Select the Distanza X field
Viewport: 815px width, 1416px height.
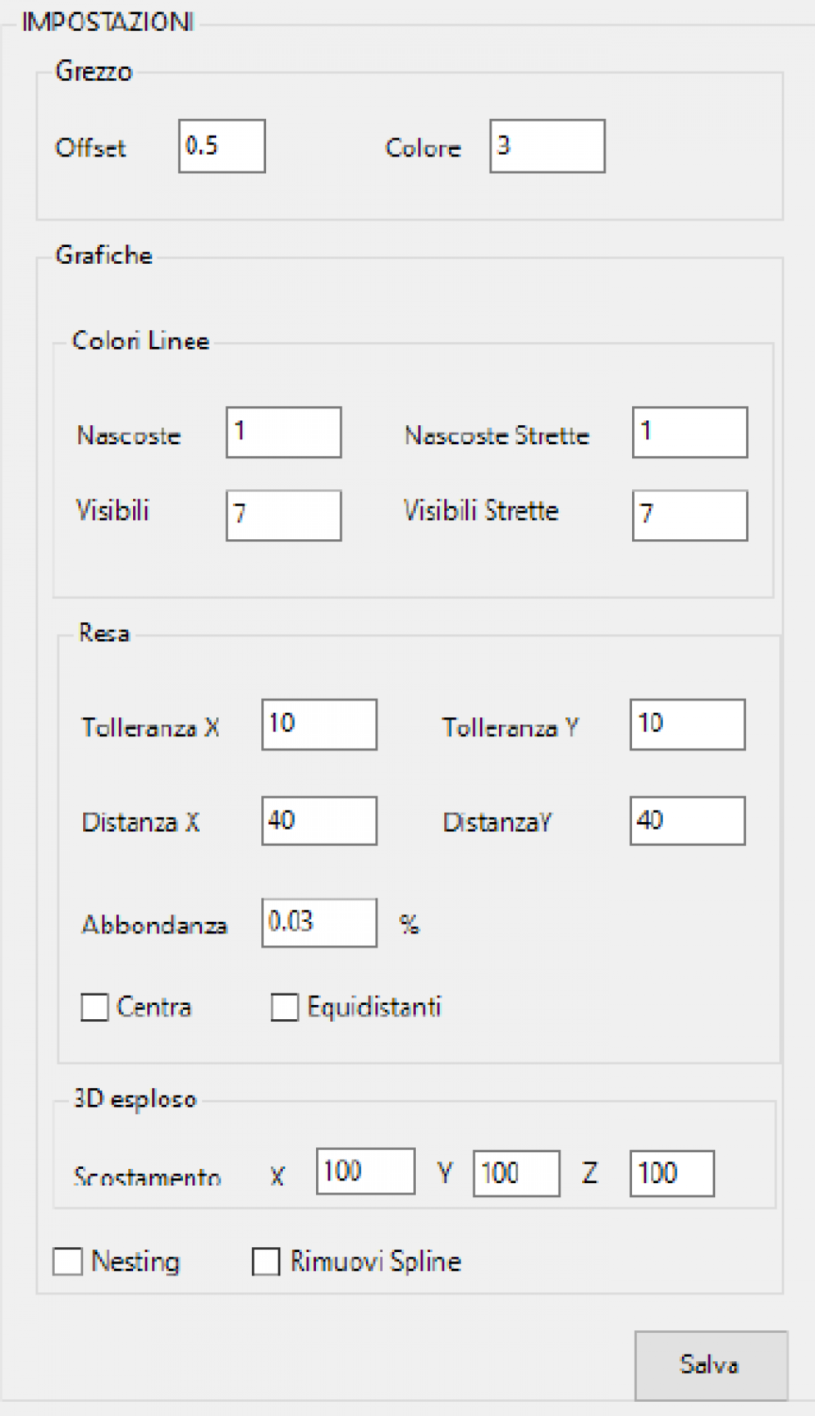319,821
